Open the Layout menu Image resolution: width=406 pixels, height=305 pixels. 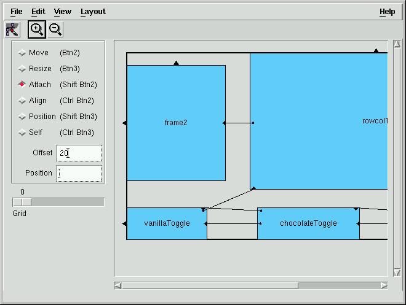pyautogui.click(x=93, y=12)
